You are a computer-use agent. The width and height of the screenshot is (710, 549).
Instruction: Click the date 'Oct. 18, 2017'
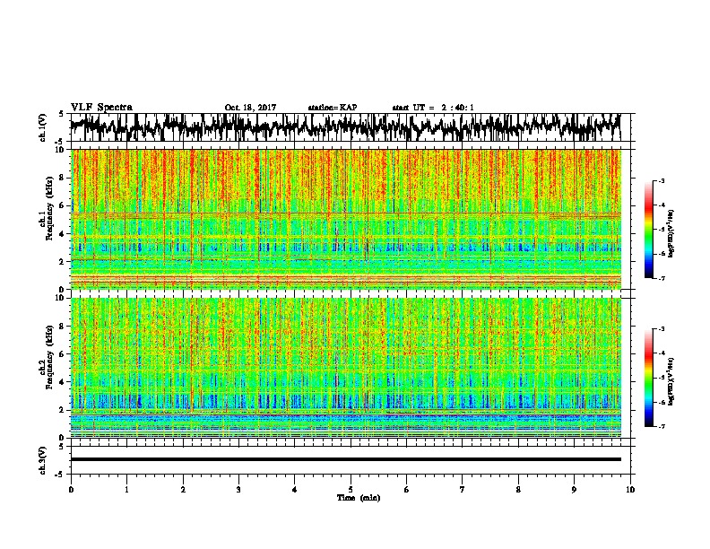[250, 108]
